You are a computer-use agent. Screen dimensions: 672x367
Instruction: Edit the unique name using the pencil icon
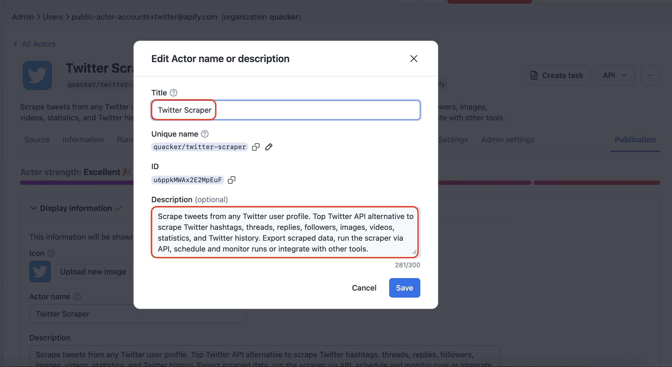268,147
